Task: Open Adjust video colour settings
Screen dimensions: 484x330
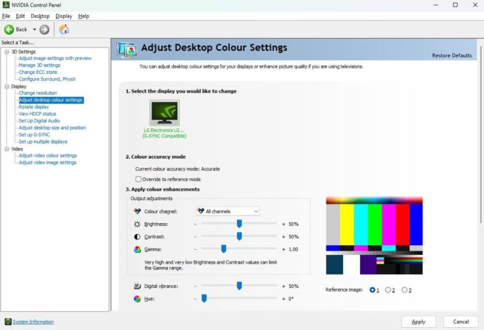Action: coord(48,155)
